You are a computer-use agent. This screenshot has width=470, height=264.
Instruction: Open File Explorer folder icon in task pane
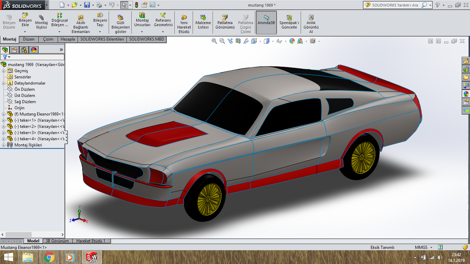coord(466,77)
